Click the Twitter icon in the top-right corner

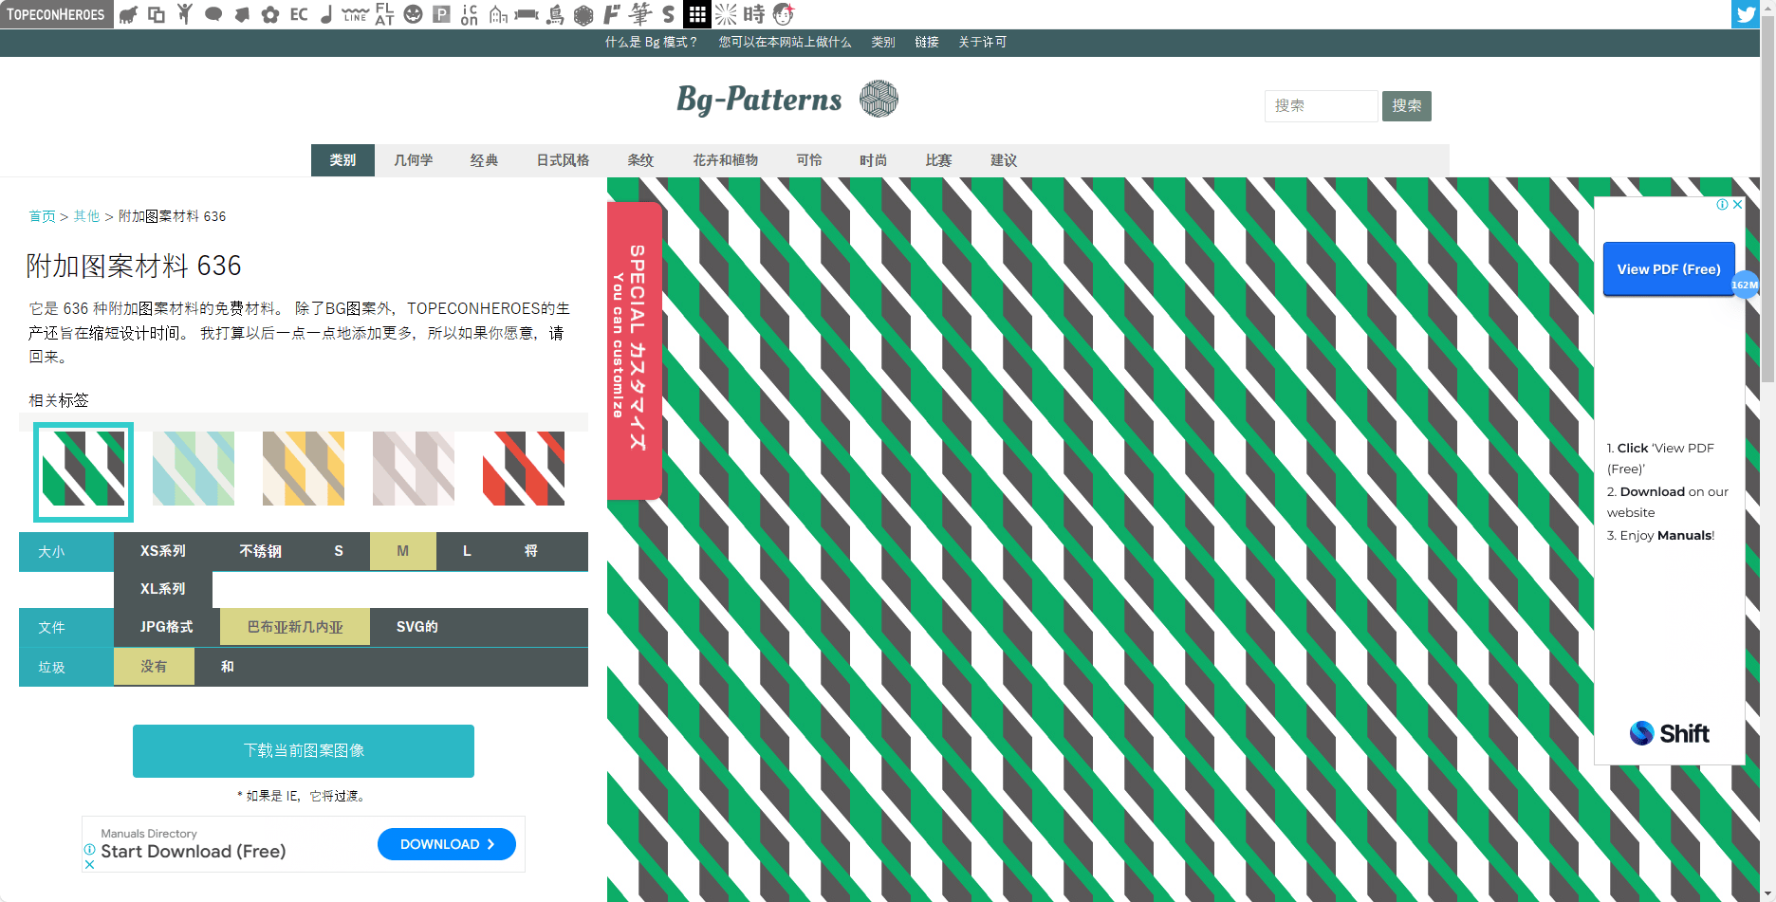[1746, 14]
